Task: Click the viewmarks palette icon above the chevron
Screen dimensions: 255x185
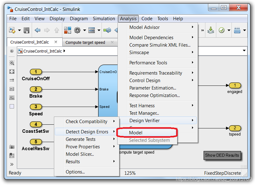Action: 12,155
